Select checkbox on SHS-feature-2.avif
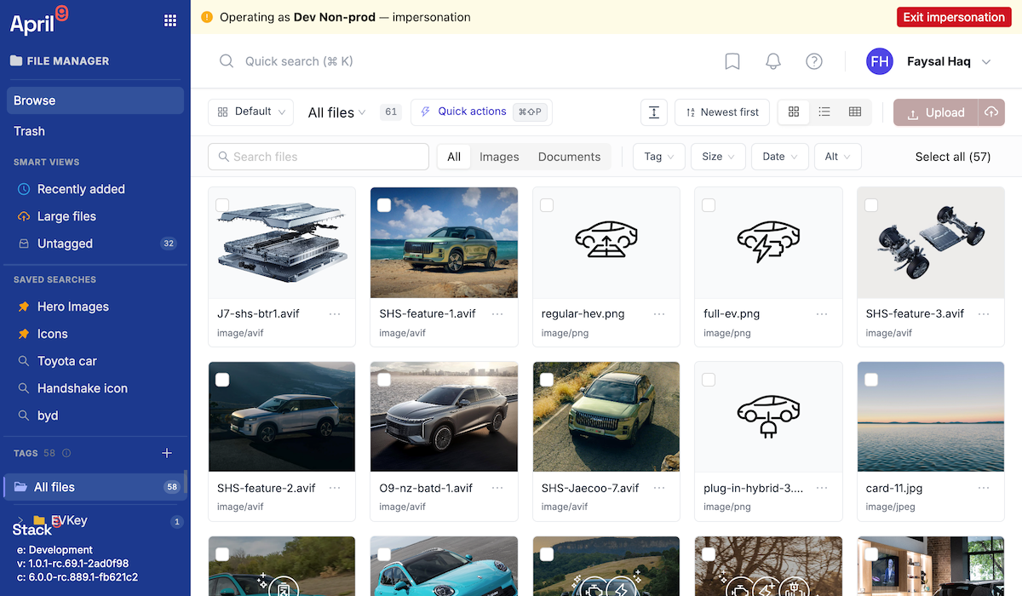Screen dimensions: 1022x596 coord(222,380)
